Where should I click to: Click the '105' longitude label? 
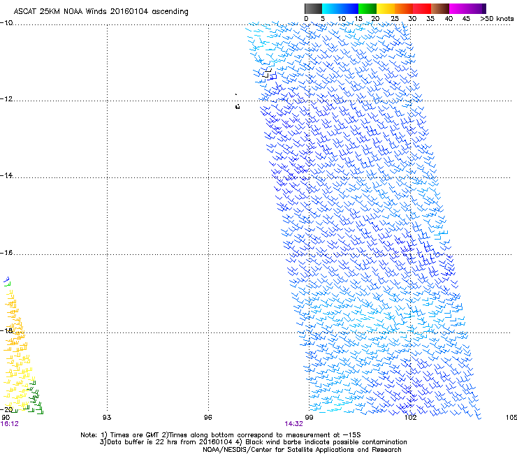coord(511,418)
